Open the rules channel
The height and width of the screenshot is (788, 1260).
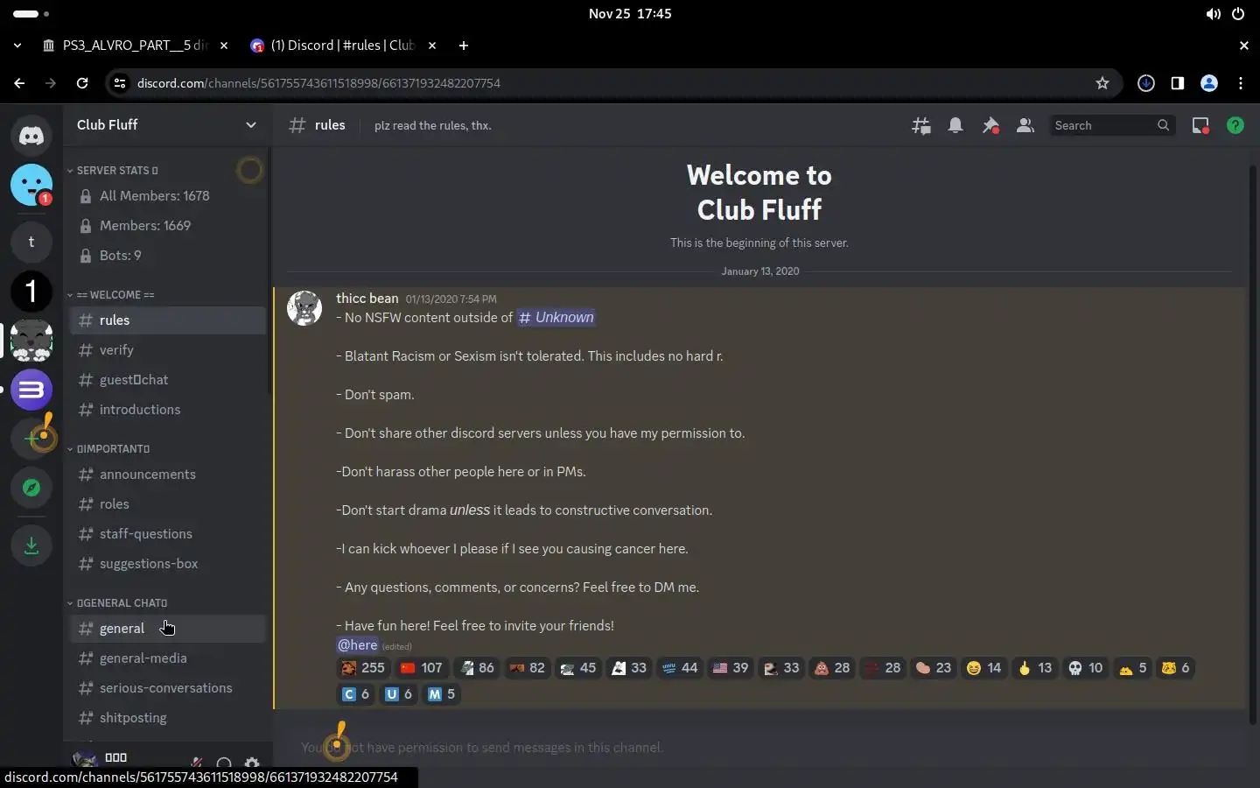click(167, 320)
